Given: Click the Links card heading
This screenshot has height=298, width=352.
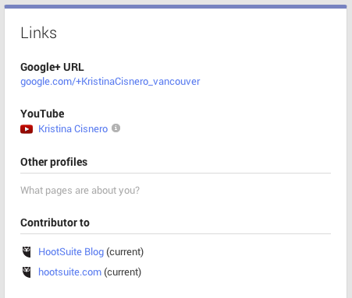Looking at the screenshot, I should point(38,33).
